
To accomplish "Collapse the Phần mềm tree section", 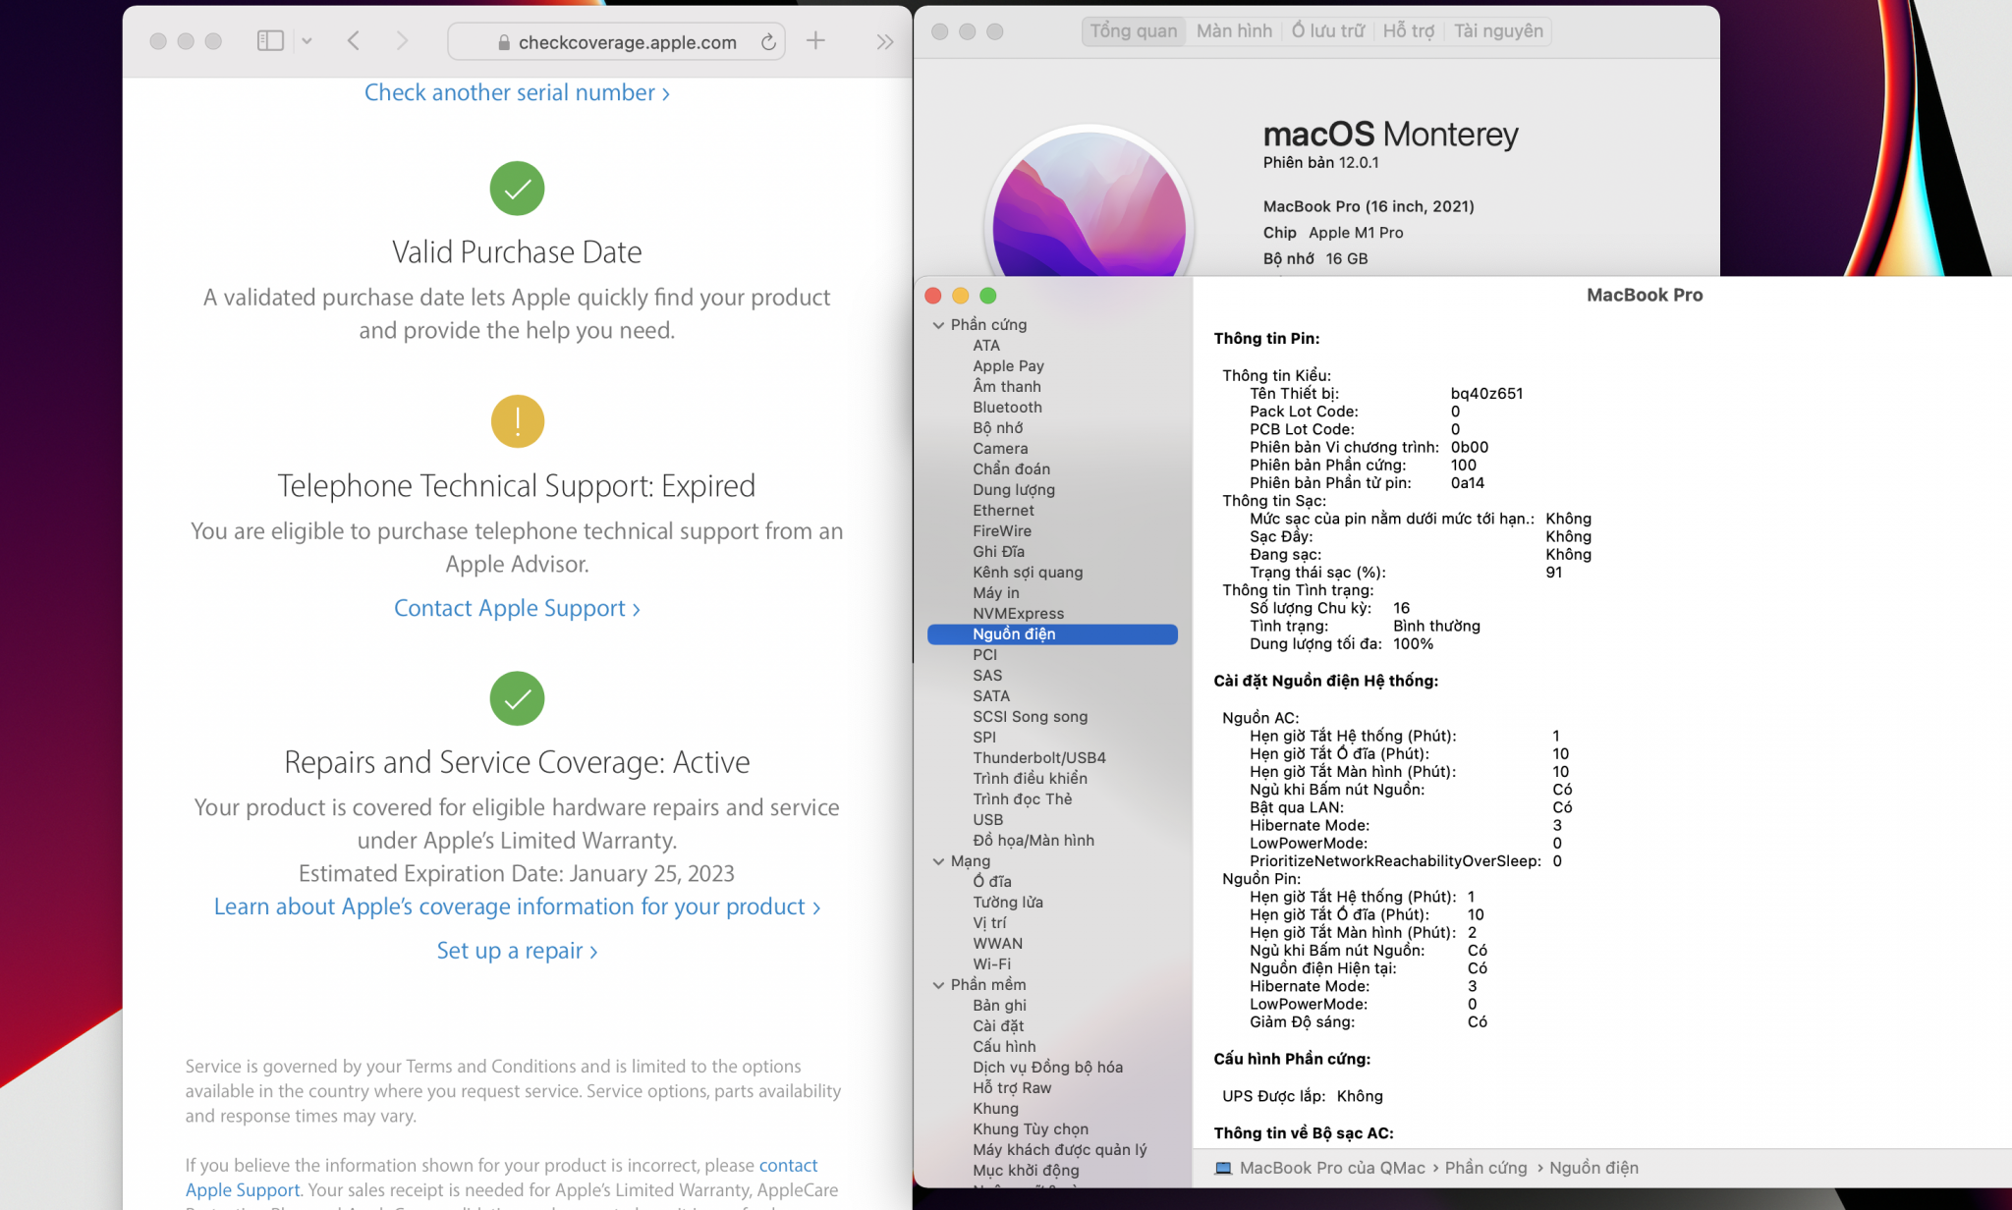I will coord(938,985).
